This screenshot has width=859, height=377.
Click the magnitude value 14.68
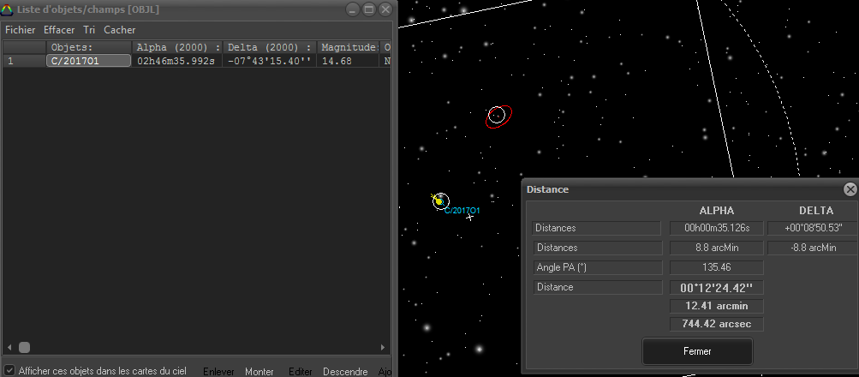(349, 61)
